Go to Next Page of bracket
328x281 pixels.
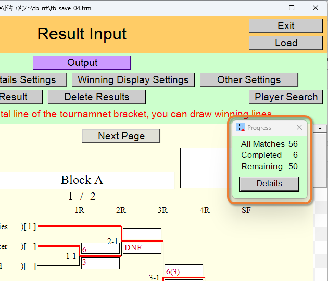tap(121, 136)
